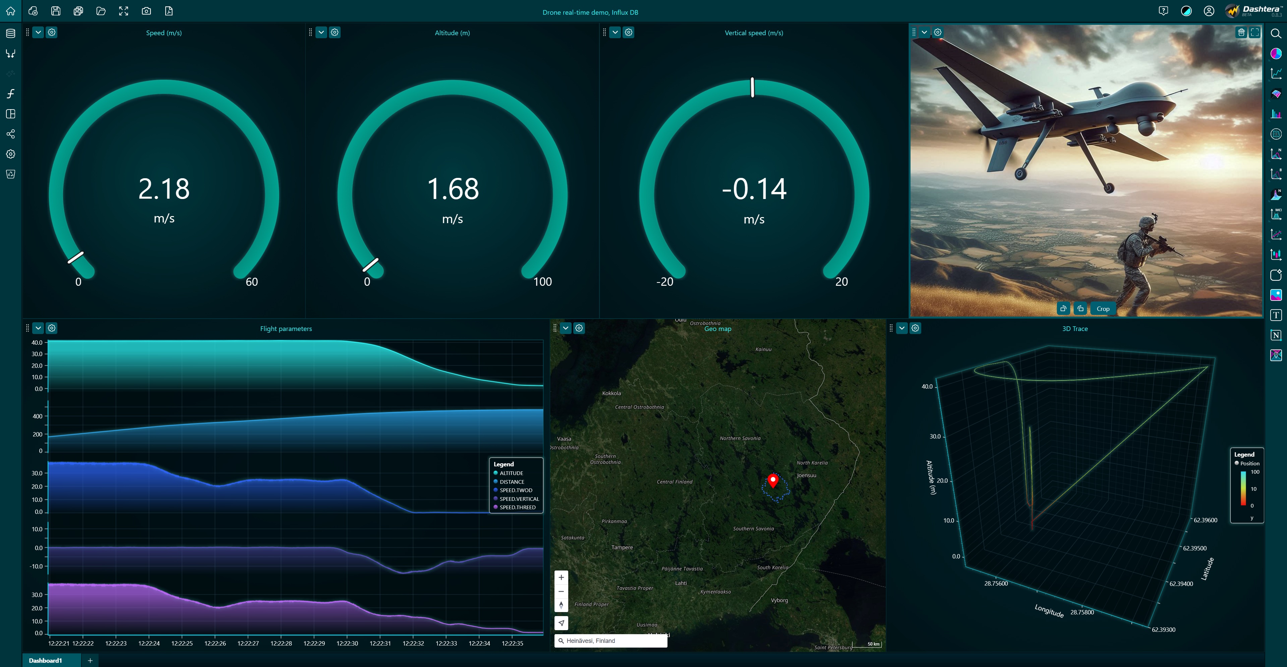
Task: Take a screenshot with the camera icon
Action: point(147,11)
